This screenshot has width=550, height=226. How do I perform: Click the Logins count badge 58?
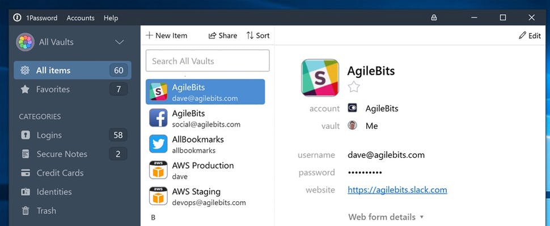click(118, 135)
